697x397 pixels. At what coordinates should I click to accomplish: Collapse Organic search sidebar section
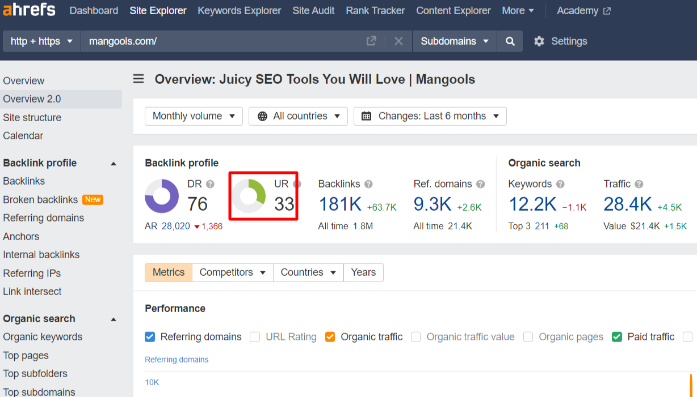[x=114, y=319]
